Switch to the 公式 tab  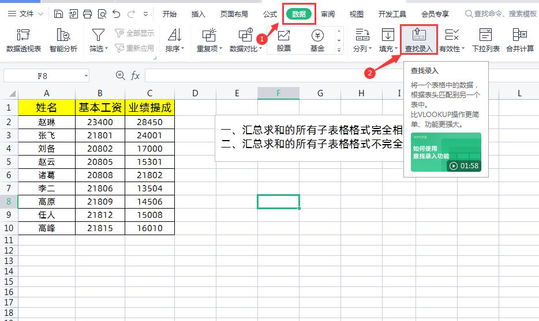pos(270,14)
